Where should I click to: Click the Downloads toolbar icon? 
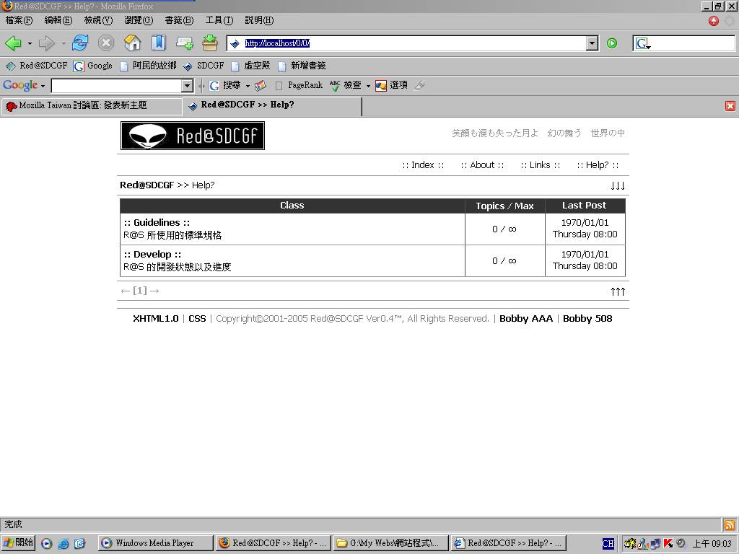[210, 43]
